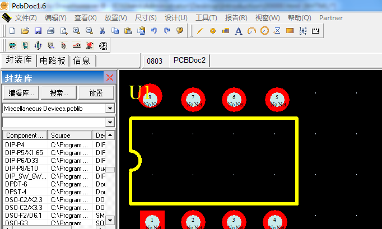
Task: Open the Miscellaneous Devices.pcblib library dropdown
Action: click(110, 108)
